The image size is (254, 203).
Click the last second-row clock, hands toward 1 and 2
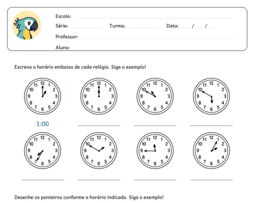[211, 151]
